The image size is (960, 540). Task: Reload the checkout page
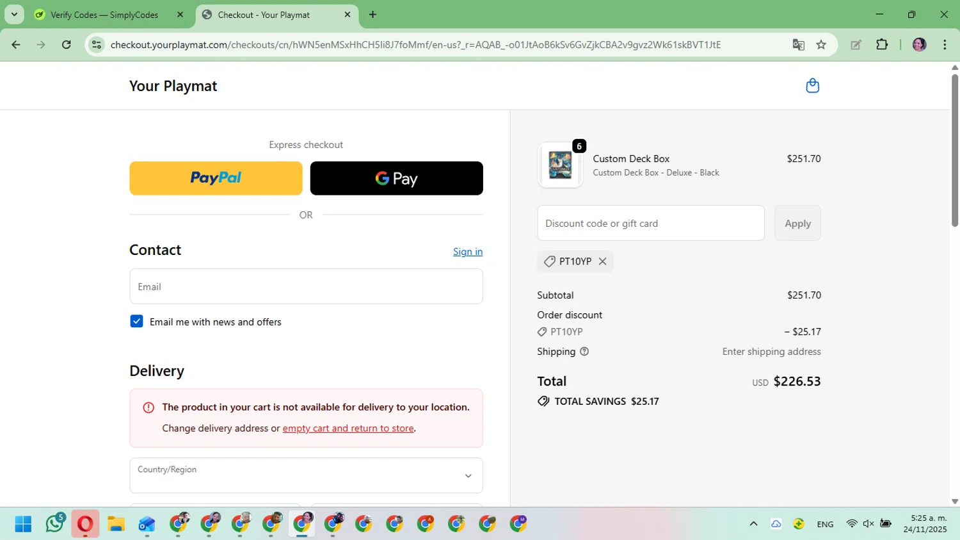67,45
